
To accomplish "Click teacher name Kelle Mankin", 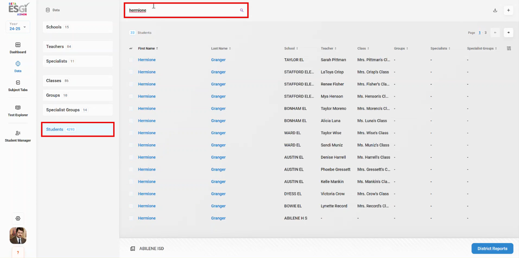I will pyautogui.click(x=332, y=182).
